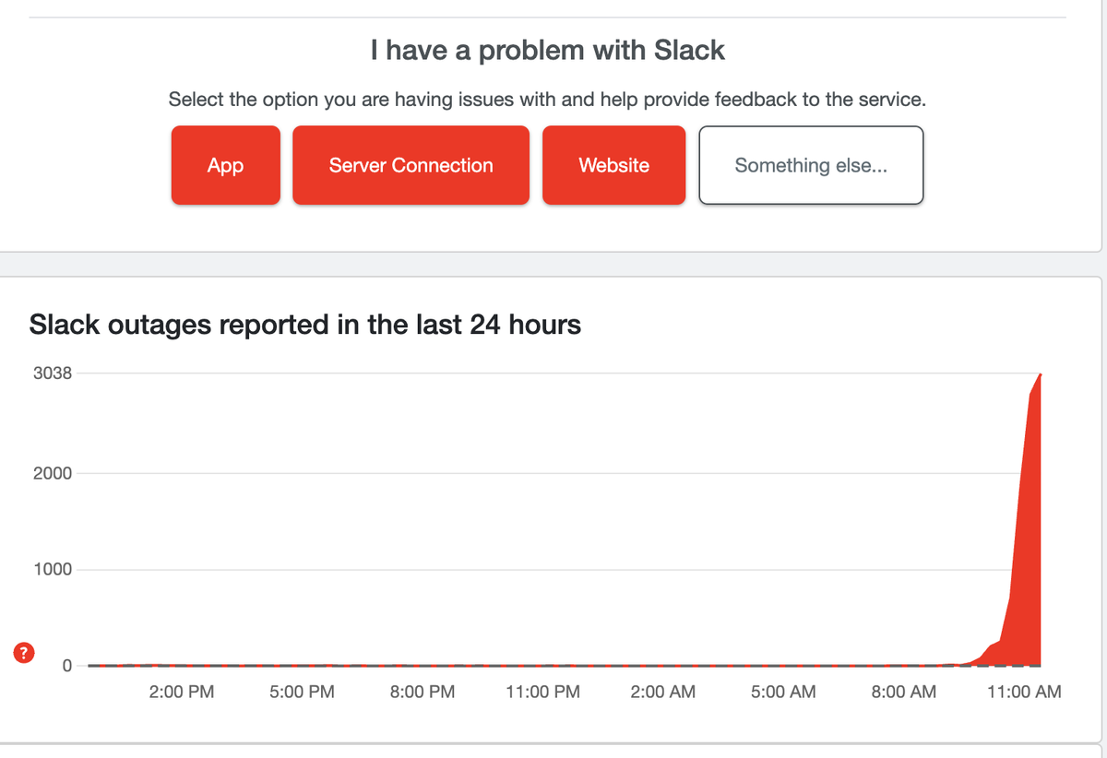1107x758 pixels.
Task: Click the 3038 value on the y-axis
Action: [54, 373]
